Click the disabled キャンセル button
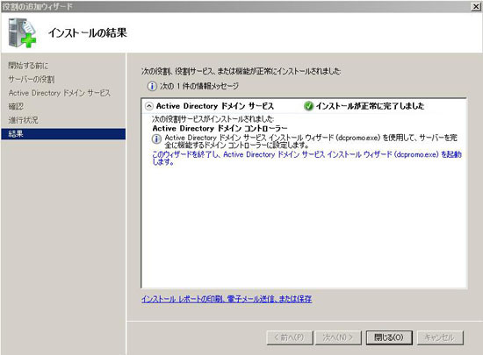Image resolution: width=483 pixels, height=355 pixels. pyautogui.click(x=440, y=337)
